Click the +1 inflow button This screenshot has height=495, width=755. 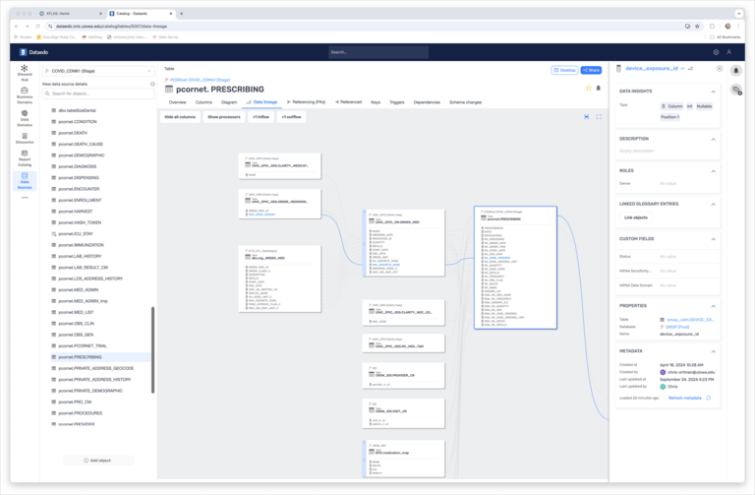(x=261, y=117)
